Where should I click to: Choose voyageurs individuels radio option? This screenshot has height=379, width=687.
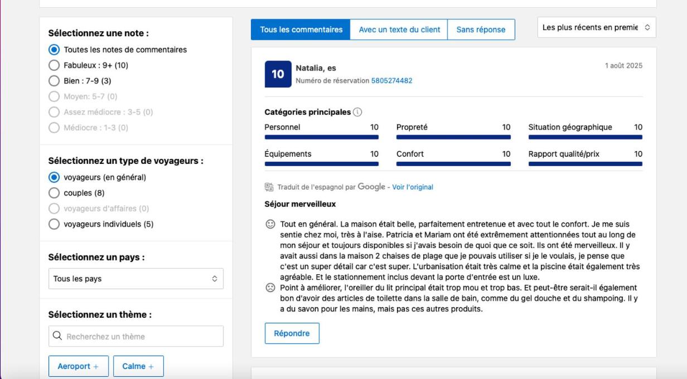pyautogui.click(x=55, y=224)
